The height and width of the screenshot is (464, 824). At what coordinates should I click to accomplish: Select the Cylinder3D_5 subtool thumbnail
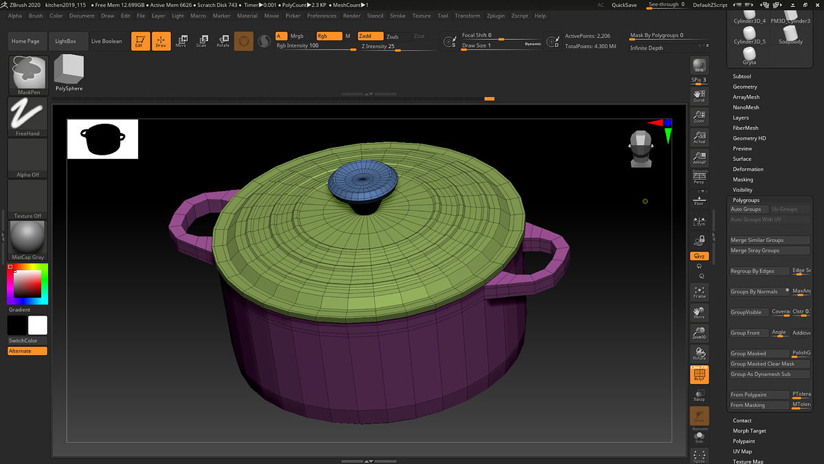click(748, 36)
